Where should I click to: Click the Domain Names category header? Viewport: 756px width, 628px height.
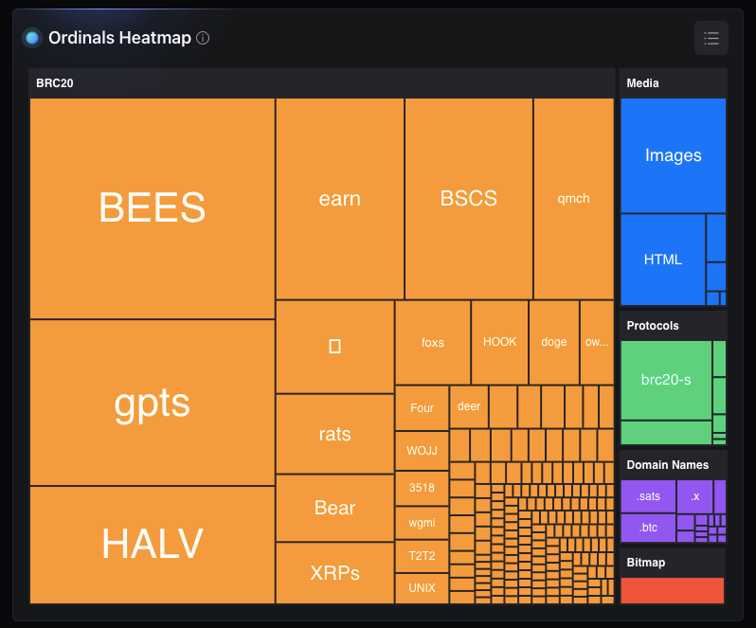coord(673,465)
